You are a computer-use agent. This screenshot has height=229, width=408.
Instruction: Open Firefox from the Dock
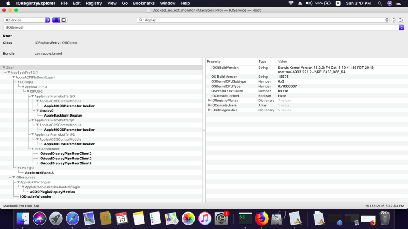pyautogui.click(x=262, y=218)
